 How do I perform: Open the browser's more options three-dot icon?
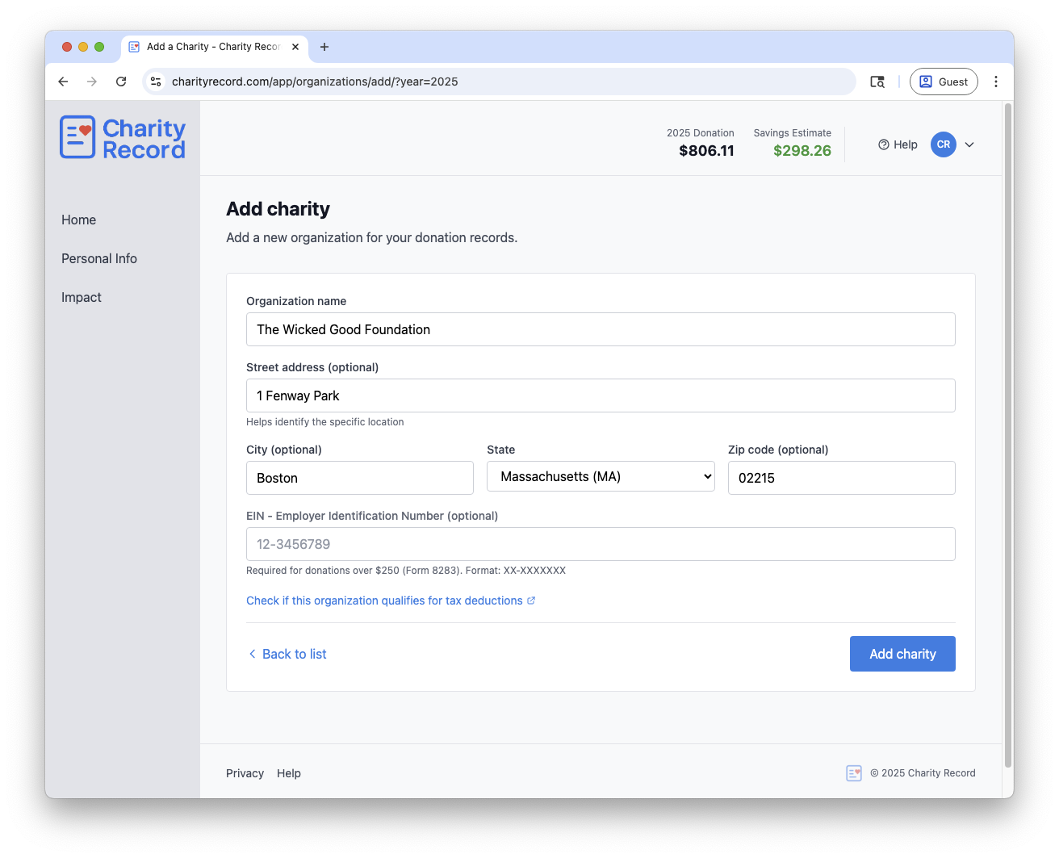[996, 82]
